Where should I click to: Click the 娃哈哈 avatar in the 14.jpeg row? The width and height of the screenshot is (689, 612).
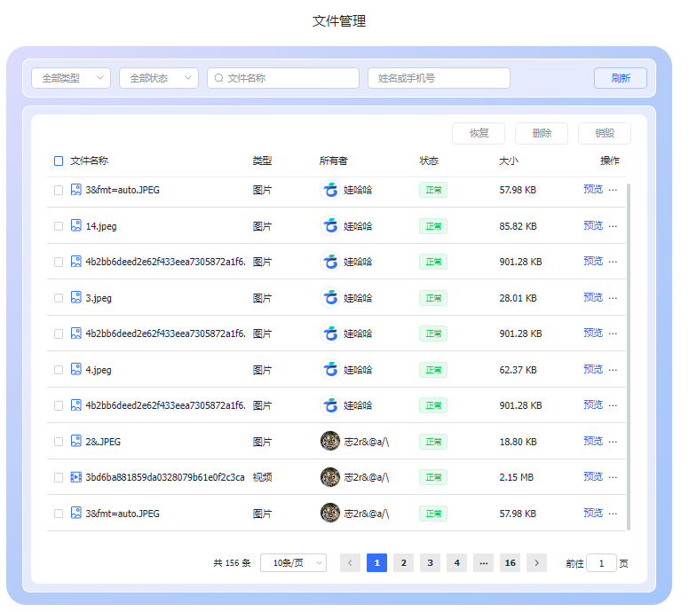point(330,225)
